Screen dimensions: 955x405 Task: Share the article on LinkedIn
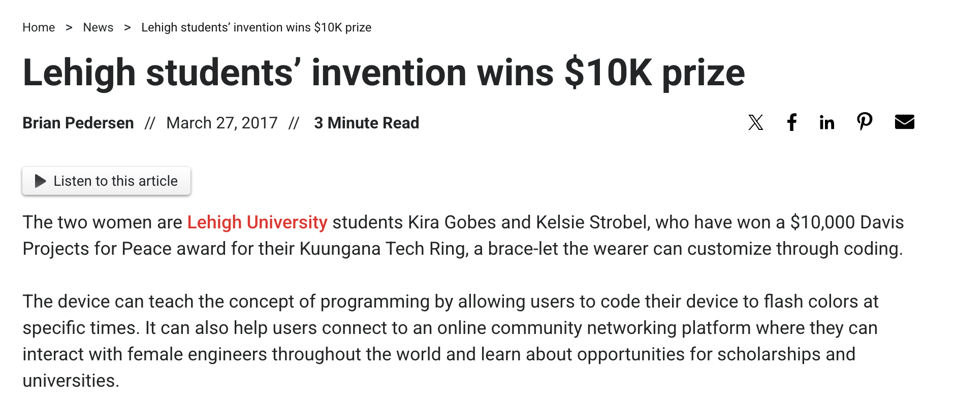pyautogui.click(x=826, y=122)
